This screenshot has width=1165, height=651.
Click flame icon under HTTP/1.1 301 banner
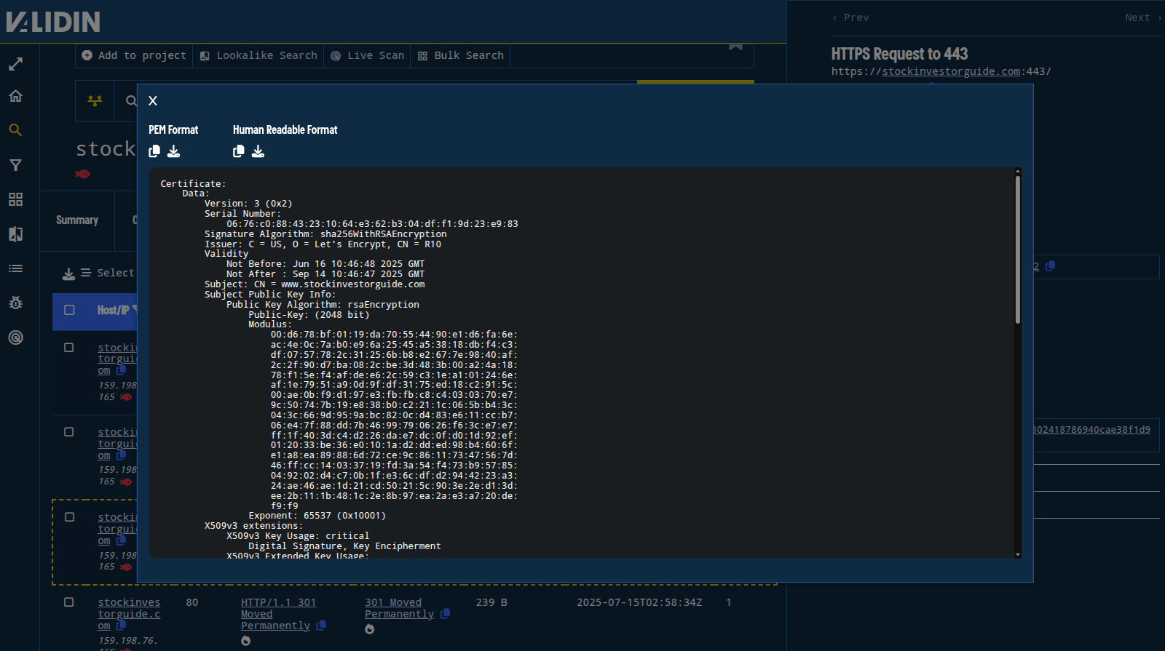click(246, 641)
